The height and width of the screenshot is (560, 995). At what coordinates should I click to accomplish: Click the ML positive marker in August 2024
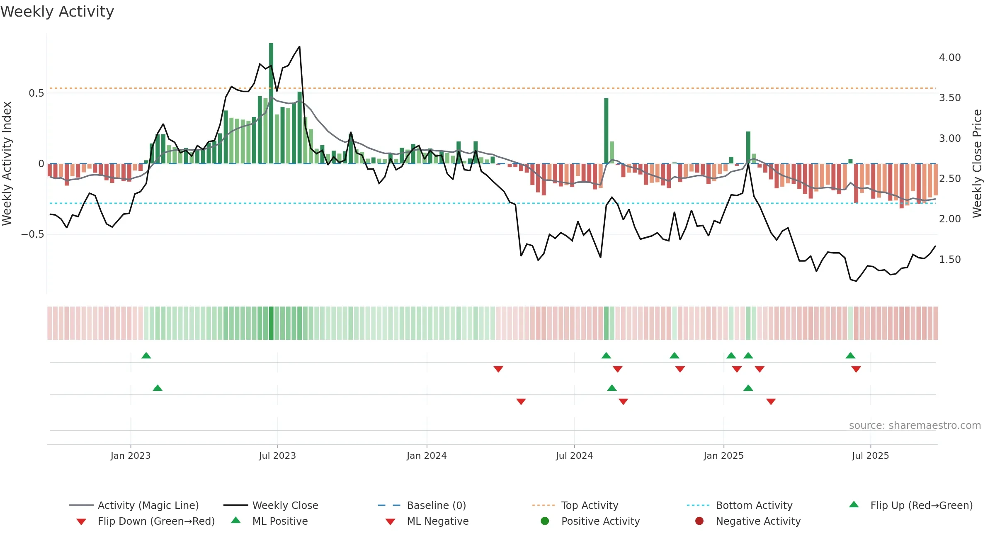pos(612,388)
